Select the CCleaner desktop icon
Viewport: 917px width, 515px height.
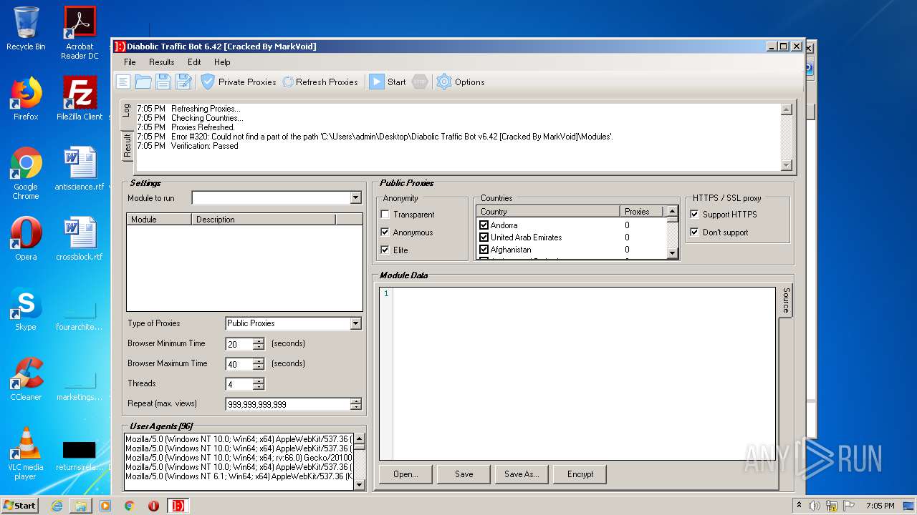tap(26, 379)
